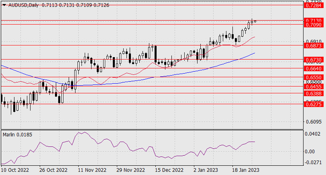Select the 0.6873 price level label
This screenshot has width=326, height=175.
tap(314, 45)
